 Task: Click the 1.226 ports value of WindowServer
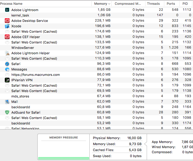tap(173, 47)
